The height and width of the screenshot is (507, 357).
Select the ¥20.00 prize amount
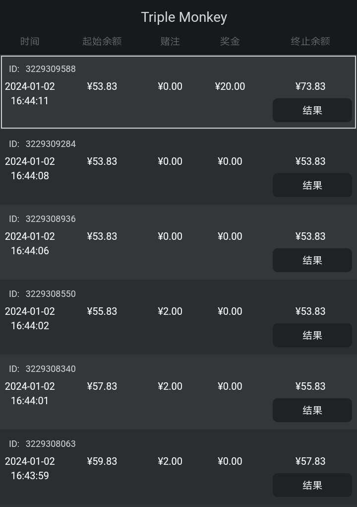coord(230,86)
